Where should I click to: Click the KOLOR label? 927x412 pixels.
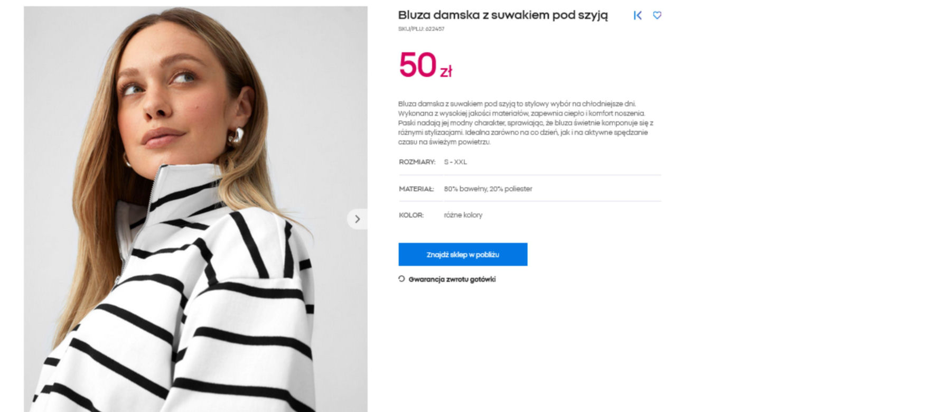click(411, 216)
